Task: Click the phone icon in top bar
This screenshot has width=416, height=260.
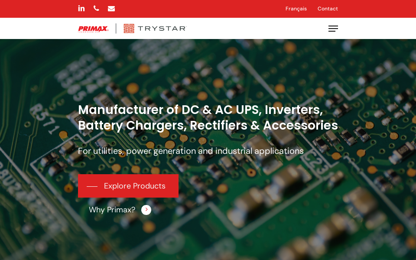Action: coord(96,9)
